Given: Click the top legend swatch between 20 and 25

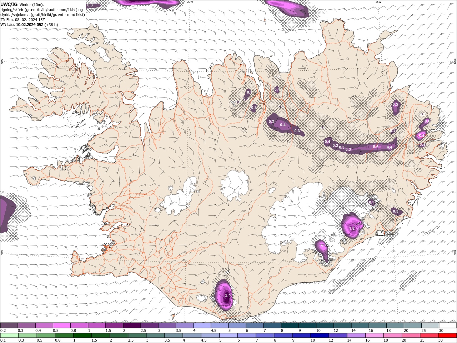Looking at the screenshot, I should coord(413,325).
